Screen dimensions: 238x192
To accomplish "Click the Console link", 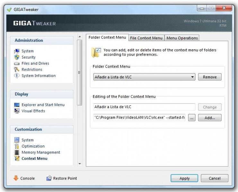I will [x=27, y=178].
